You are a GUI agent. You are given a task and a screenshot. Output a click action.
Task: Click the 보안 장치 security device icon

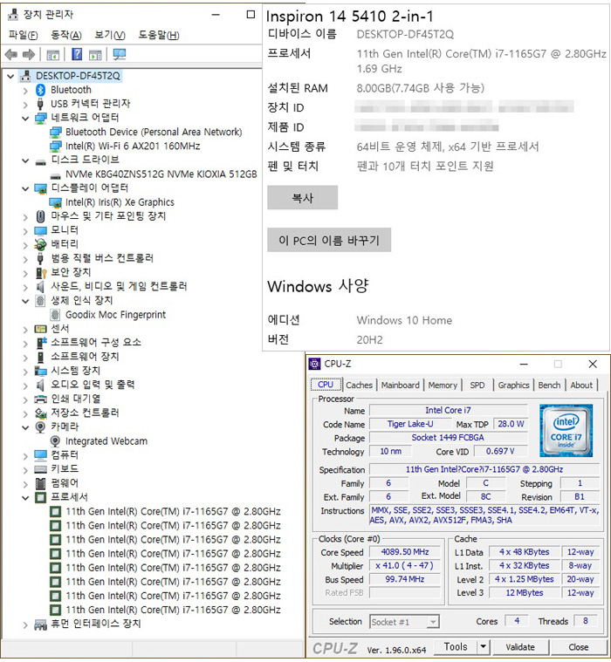(x=40, y=272)
